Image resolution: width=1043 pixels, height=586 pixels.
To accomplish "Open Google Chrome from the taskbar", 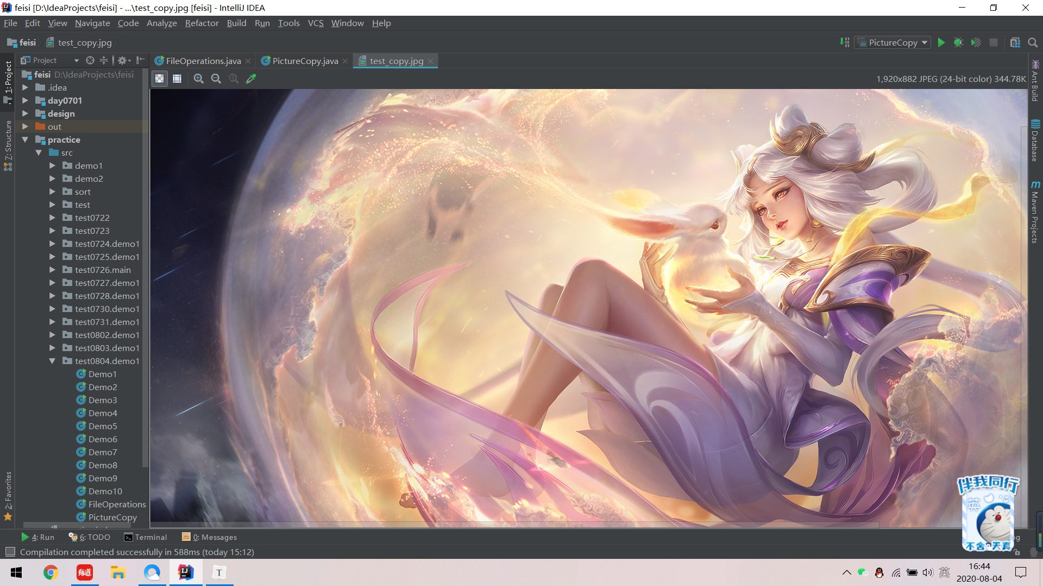I will (x=51, y=572).
